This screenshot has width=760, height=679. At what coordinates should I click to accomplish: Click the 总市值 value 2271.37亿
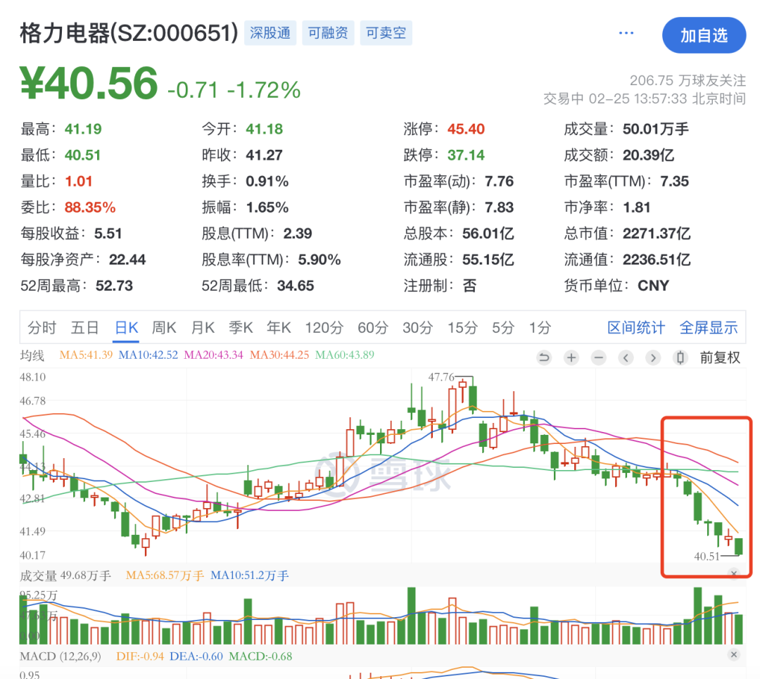pyautogui.click(x=657, y=234)
